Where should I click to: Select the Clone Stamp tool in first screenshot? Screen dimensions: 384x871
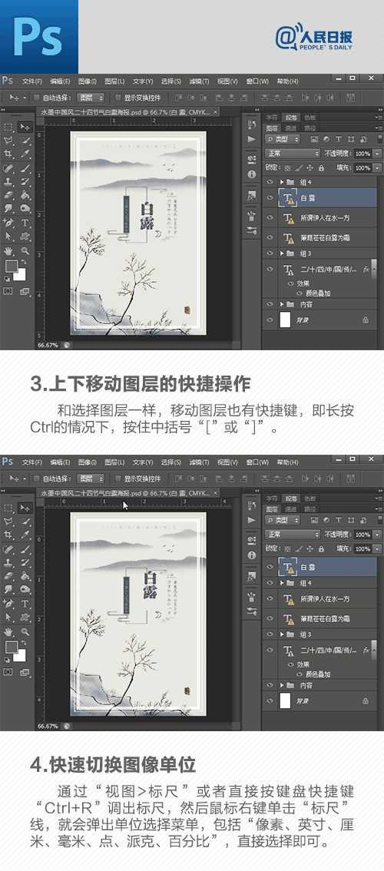click(9, 181)
